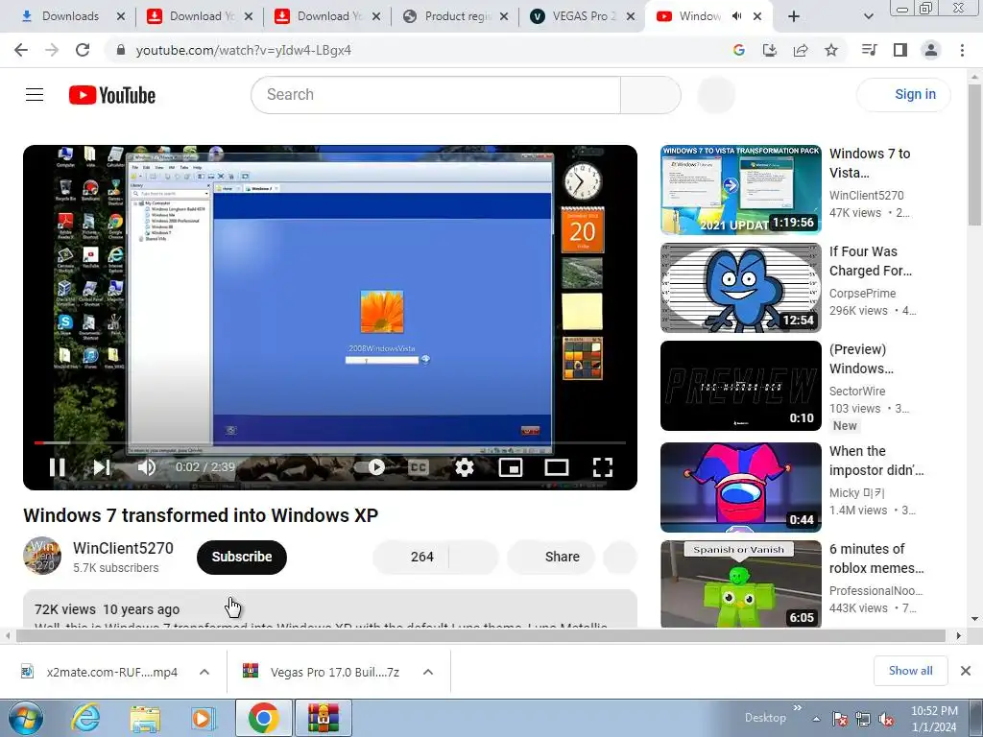Open the WinClient5270 channel name link

click(x=123, y=548)
